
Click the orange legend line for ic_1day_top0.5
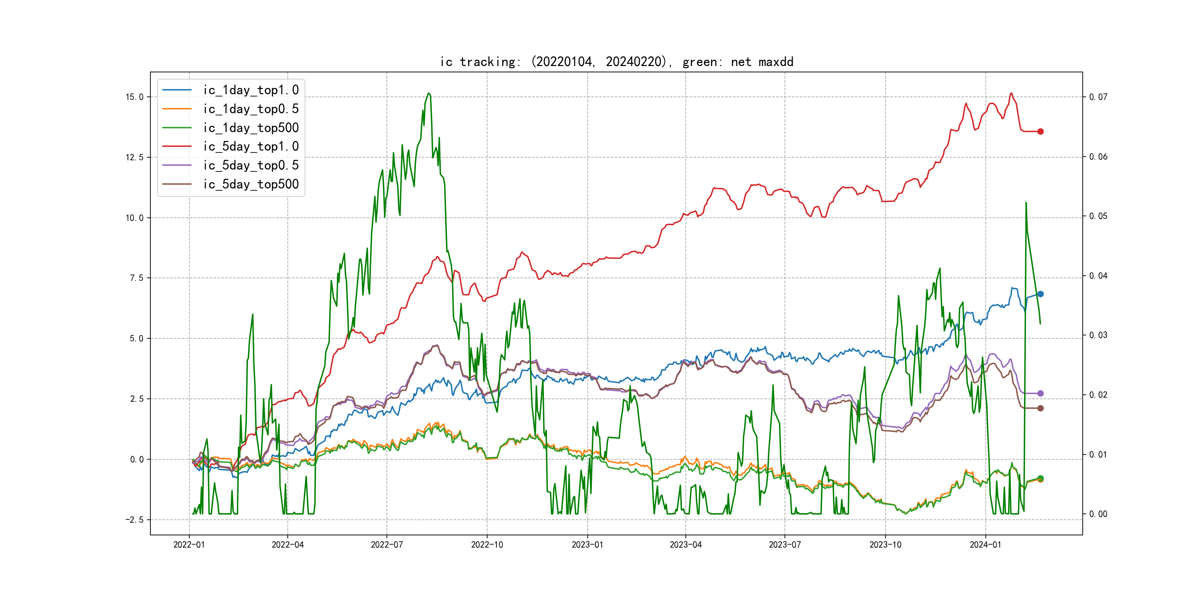[x=176, y=109]
